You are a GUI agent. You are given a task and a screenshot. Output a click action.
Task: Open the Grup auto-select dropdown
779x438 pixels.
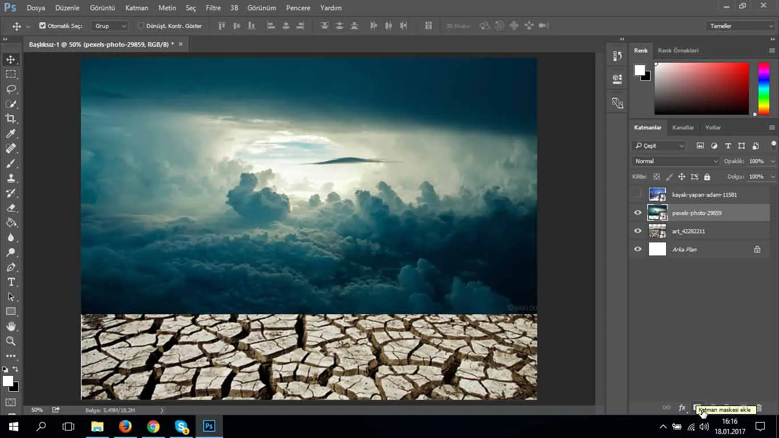click(110, 26)
